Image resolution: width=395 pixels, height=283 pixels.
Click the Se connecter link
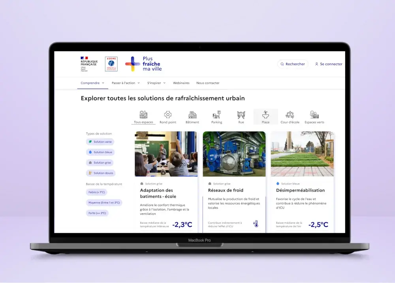[x=329, y=64]
